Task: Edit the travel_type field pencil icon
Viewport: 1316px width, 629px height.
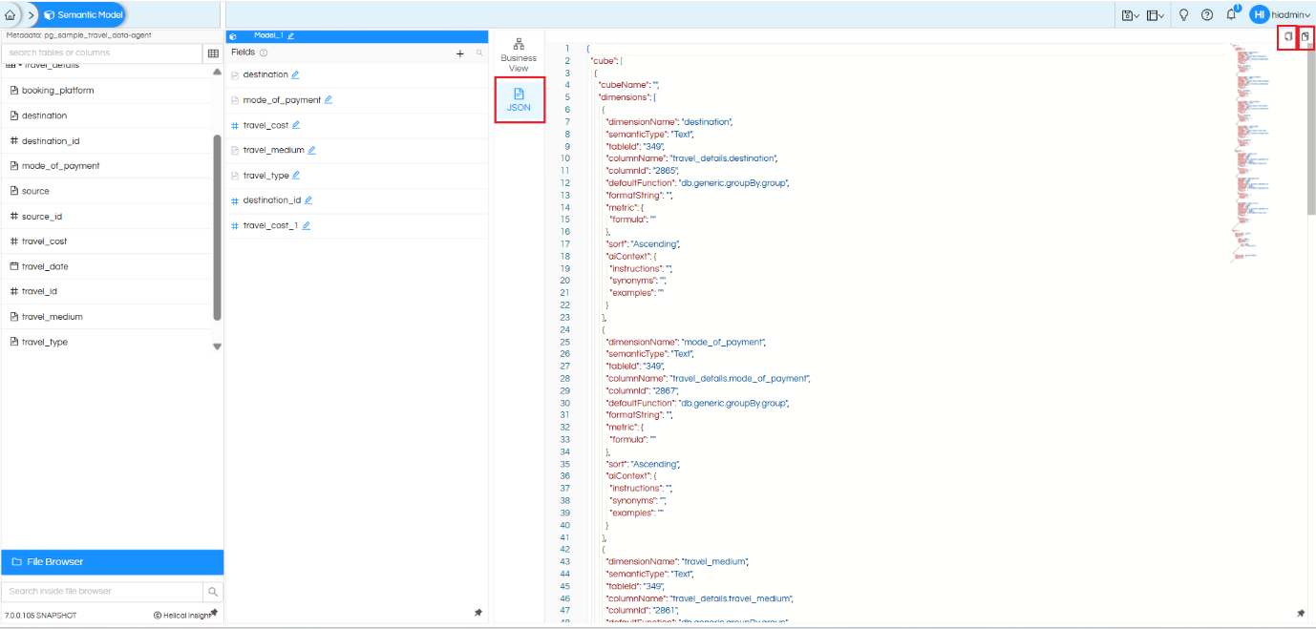Action: (296, 176)
